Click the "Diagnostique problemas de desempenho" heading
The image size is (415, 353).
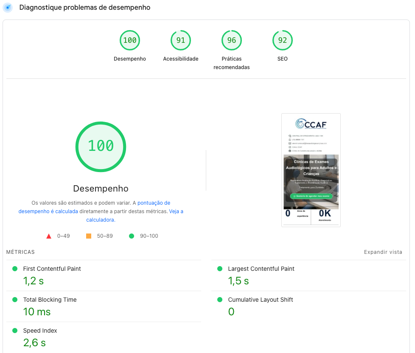coord(85,7)
